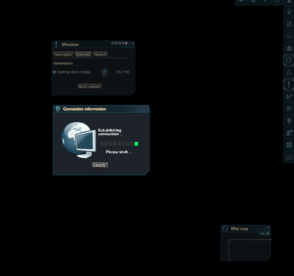
Task: Open the chat speech bubble icon
Action: pos(289,36)
